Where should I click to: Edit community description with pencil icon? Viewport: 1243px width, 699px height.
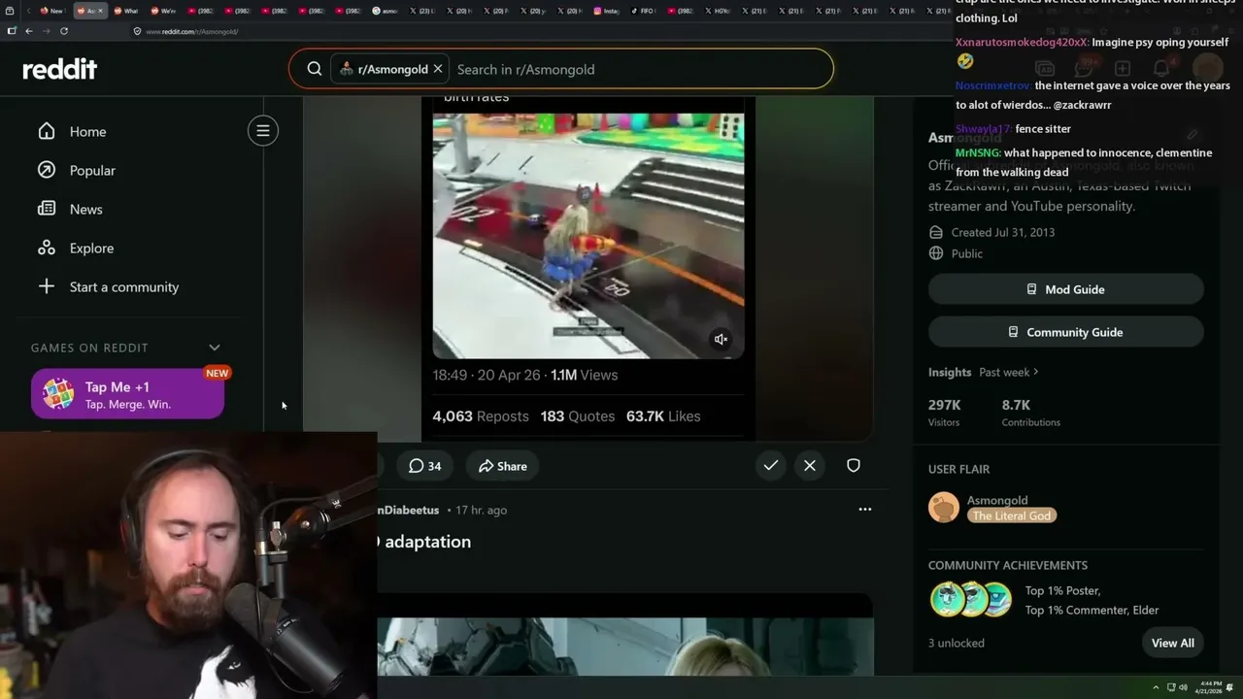pyautogui.click(x=1193, y=135)
